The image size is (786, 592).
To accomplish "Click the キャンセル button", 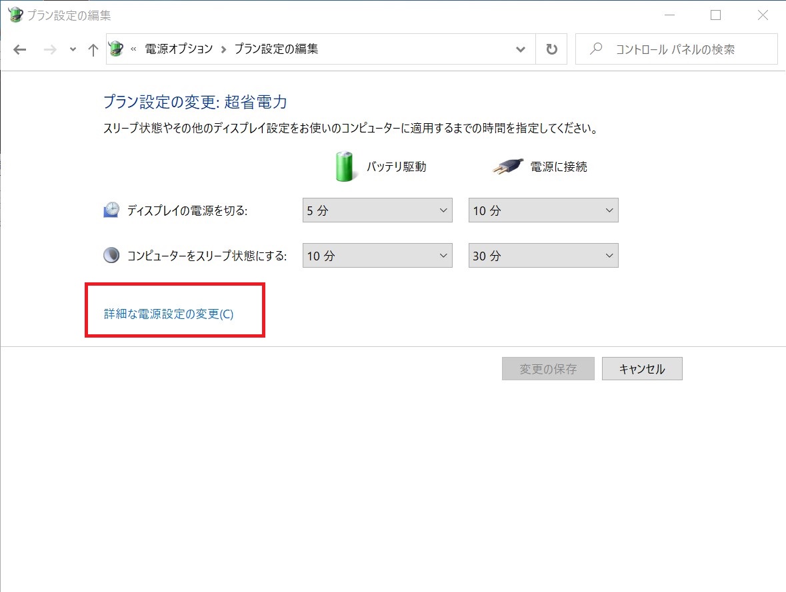I will (641, 368).
